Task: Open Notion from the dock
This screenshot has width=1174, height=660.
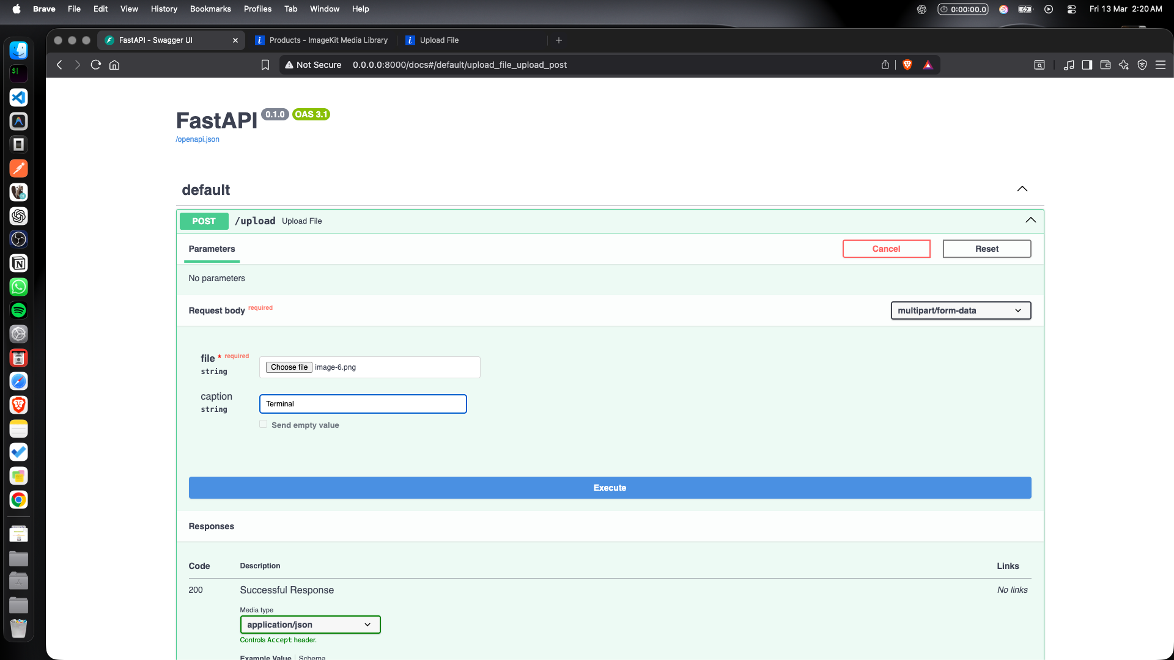Action: [x=19, y=263]
